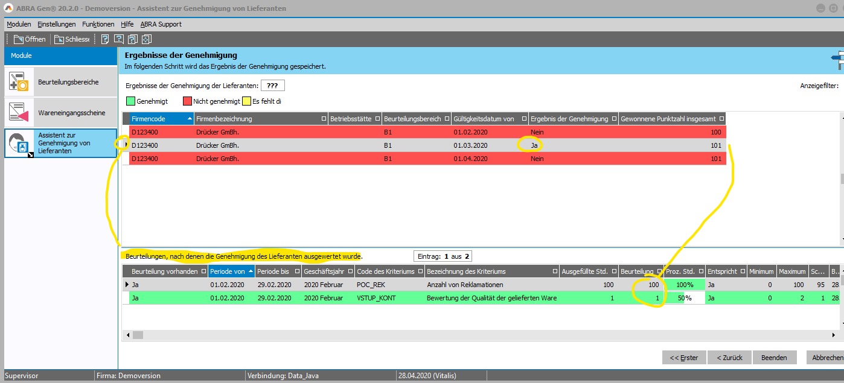Click the last toolbar icon with diamond
Screen dimensions: 844x383
[x=146, y=39]
